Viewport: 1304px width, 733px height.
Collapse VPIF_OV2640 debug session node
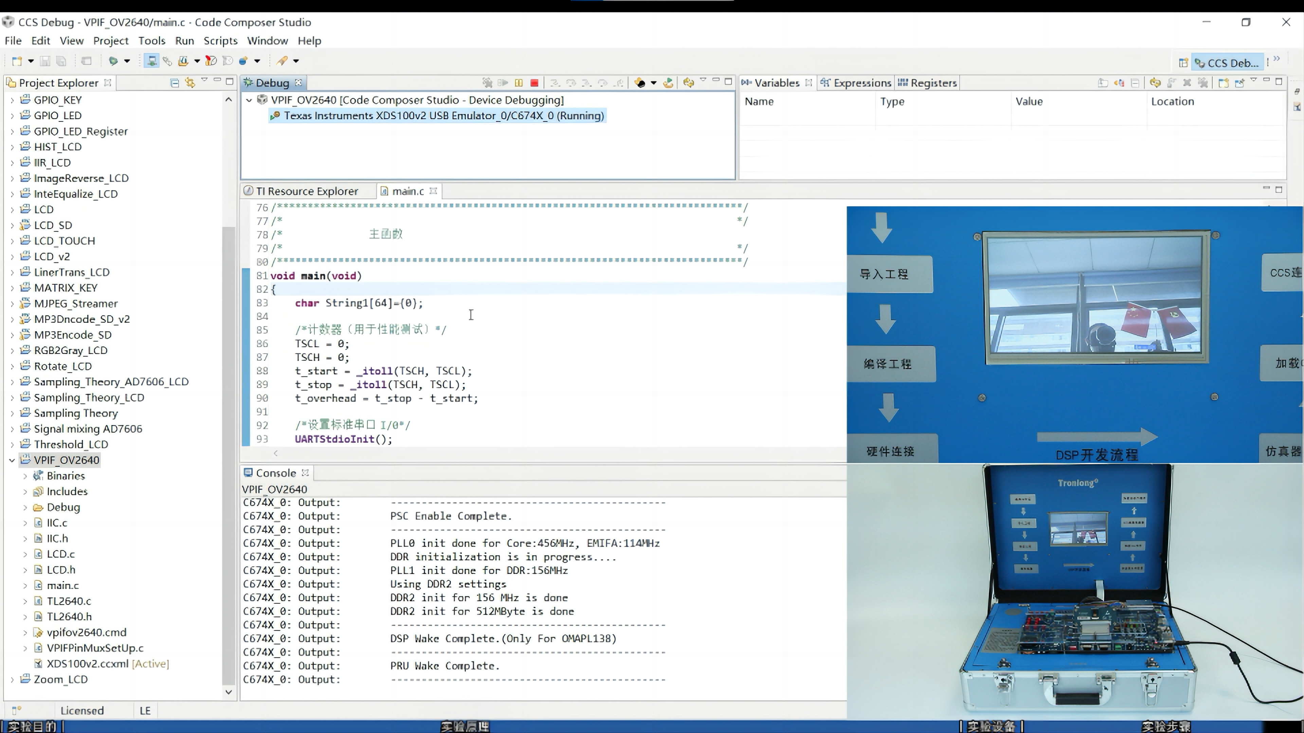(249, 100)
